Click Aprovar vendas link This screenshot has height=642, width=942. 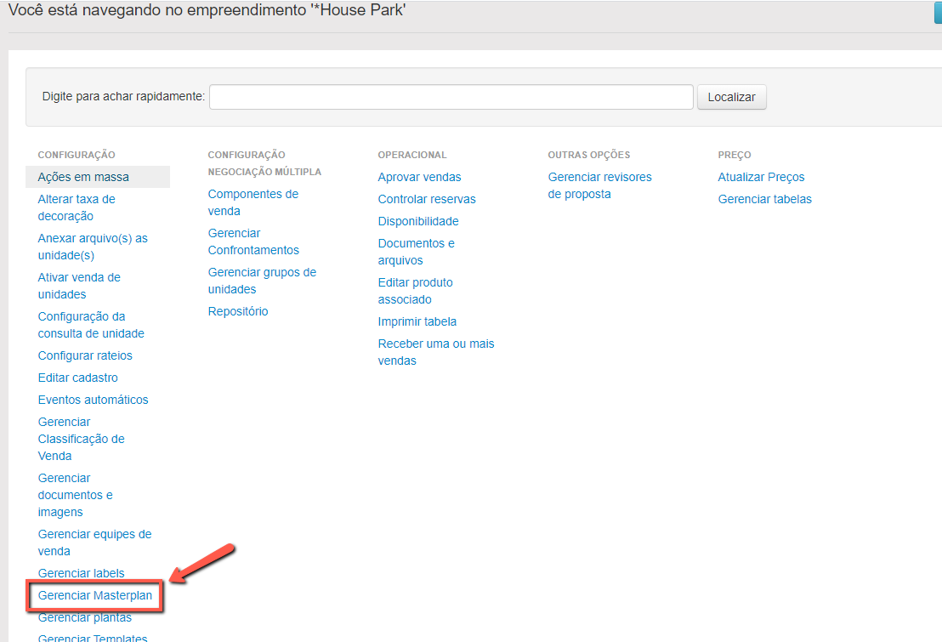[419, 177]
